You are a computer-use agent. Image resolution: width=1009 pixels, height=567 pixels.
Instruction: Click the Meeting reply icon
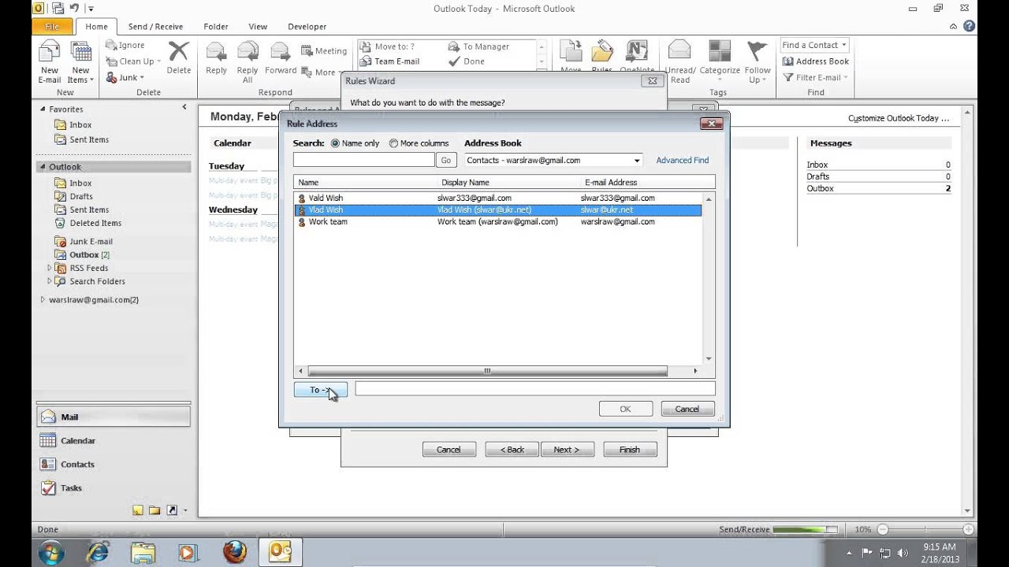307,51
